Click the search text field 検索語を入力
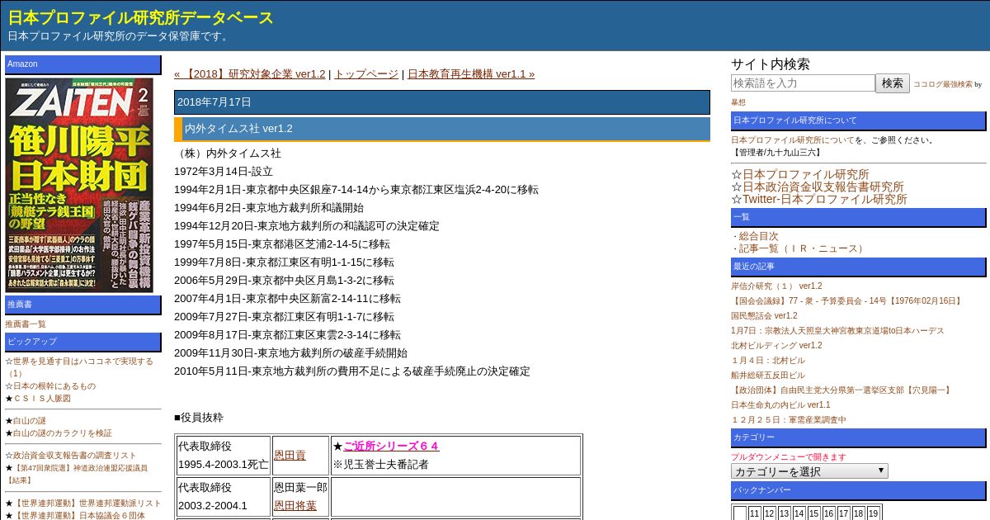Viewport: 990px width, 520px height. click(x=803, y=83)
